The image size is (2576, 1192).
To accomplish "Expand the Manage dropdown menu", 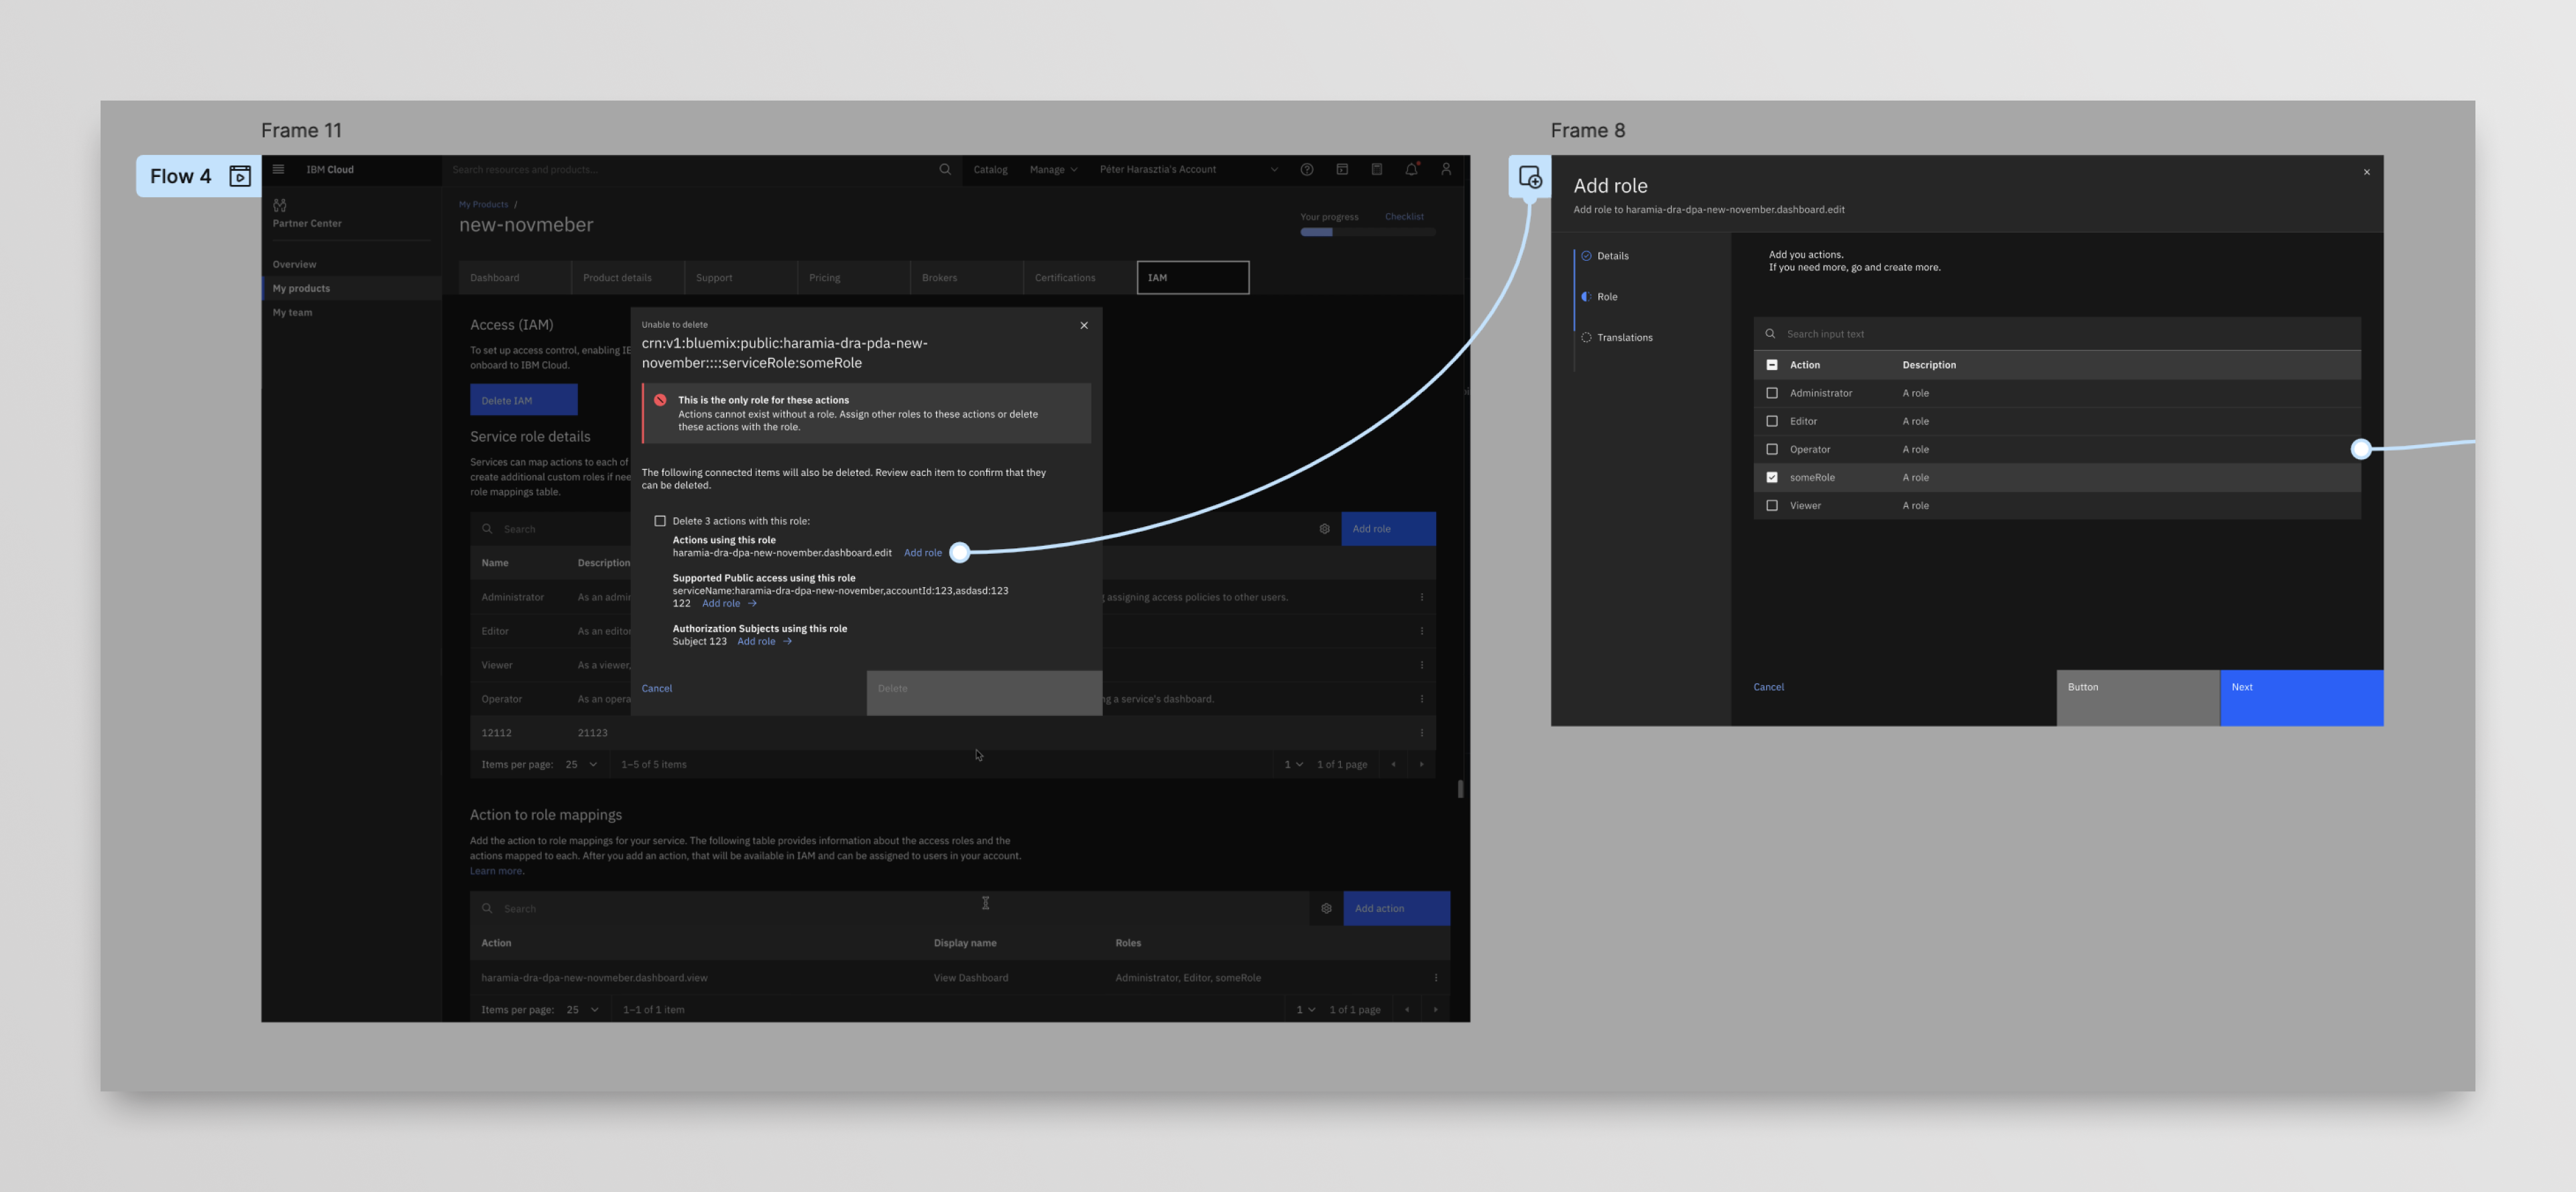I will (x=1053, y=169).
